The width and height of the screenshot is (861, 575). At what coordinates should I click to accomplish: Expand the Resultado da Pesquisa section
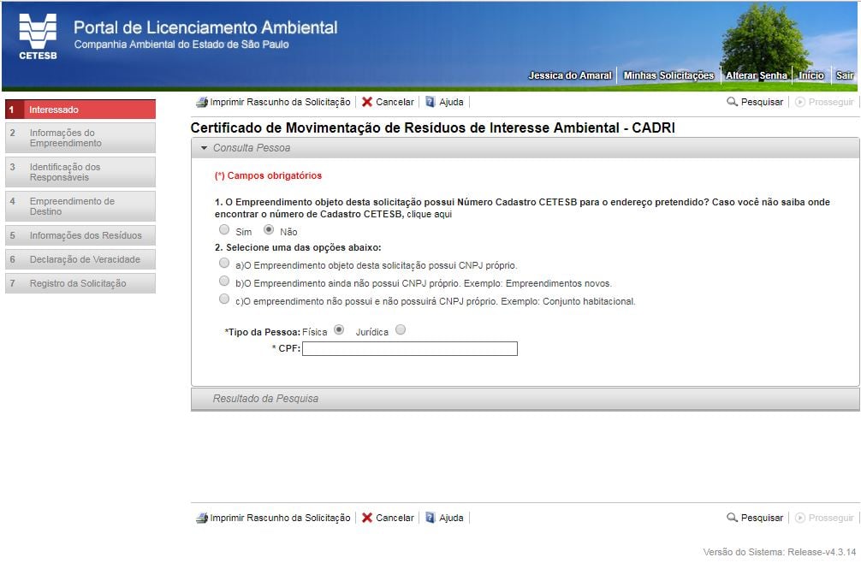265,399
